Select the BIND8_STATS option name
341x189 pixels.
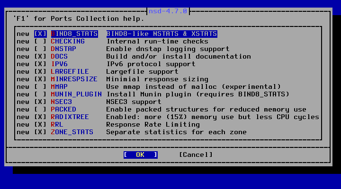tap(74, 34)
